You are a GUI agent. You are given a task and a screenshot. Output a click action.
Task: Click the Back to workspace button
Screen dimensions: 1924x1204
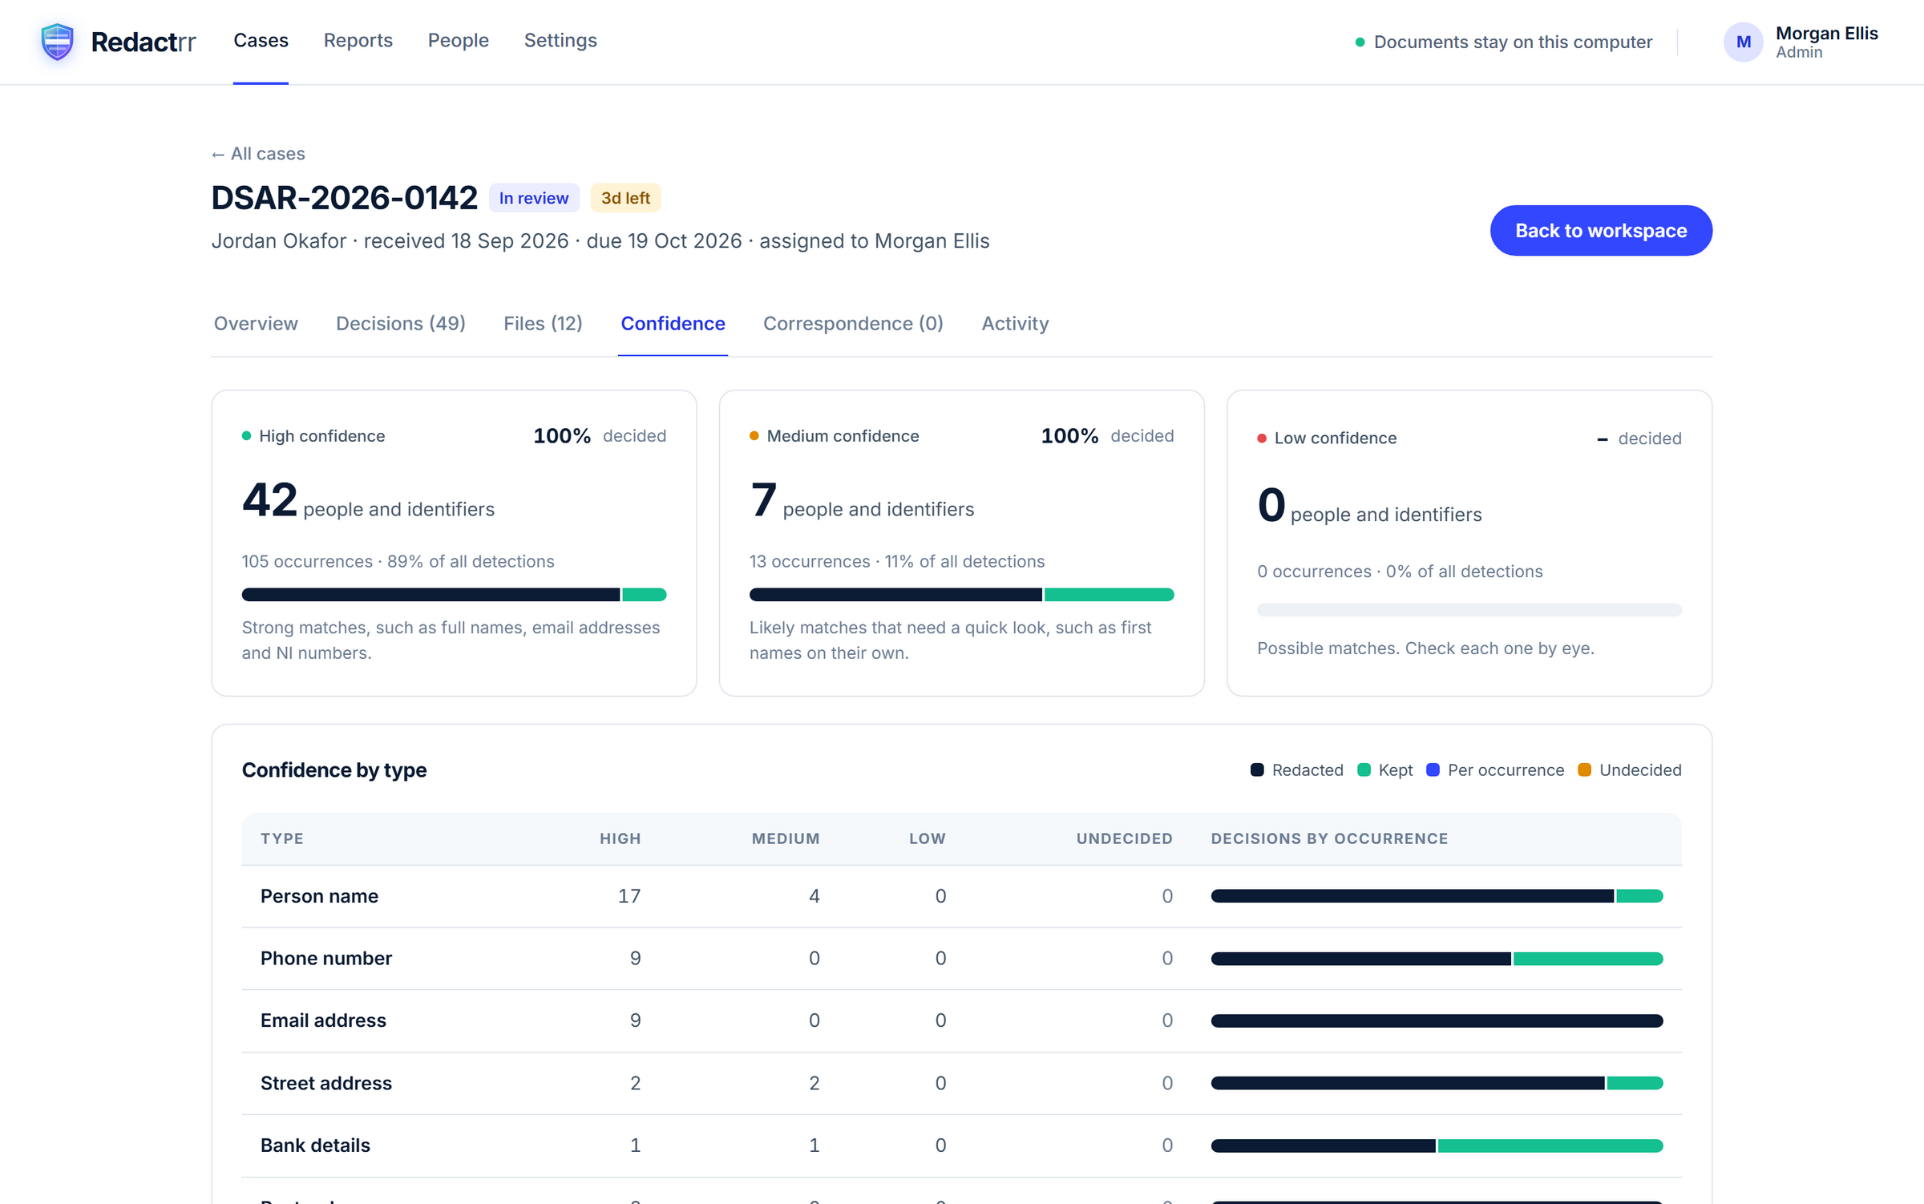click(1601, 231)
